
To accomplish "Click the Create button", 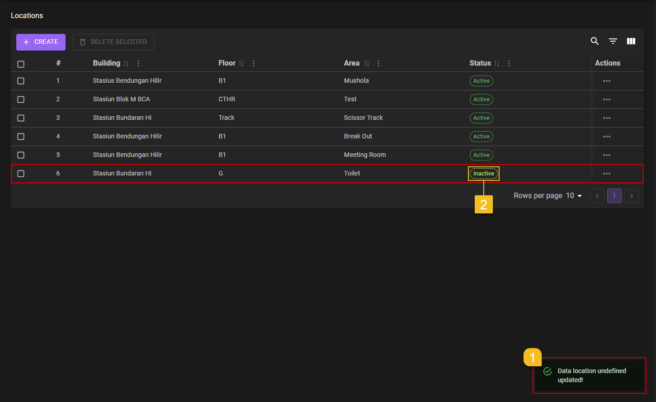I will coord(41,42).
